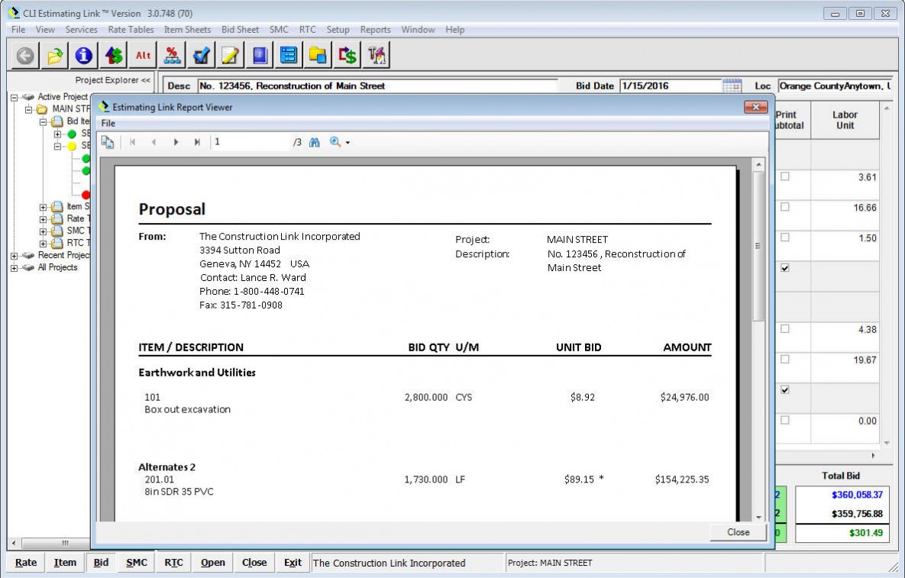The image size is (905, 578).
Task: Open the Item Sheets menu
Action: (x=188, y=30)
